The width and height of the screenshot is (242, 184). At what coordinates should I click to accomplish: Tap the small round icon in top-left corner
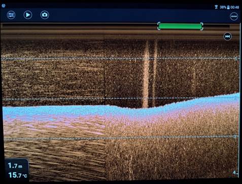pos(4,6)
